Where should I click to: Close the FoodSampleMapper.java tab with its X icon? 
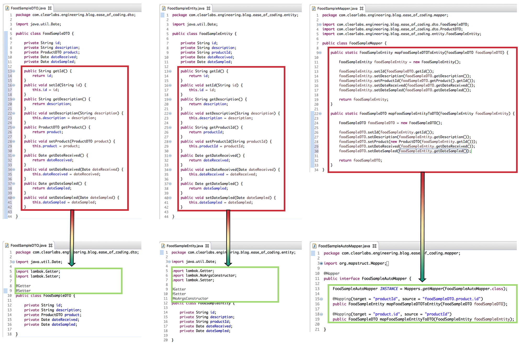coord(362,8)
